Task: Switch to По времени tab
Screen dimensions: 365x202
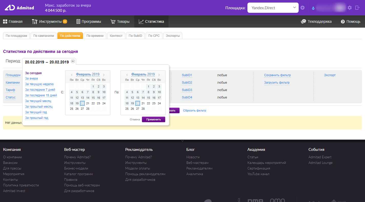Action: tap(95, 36)
